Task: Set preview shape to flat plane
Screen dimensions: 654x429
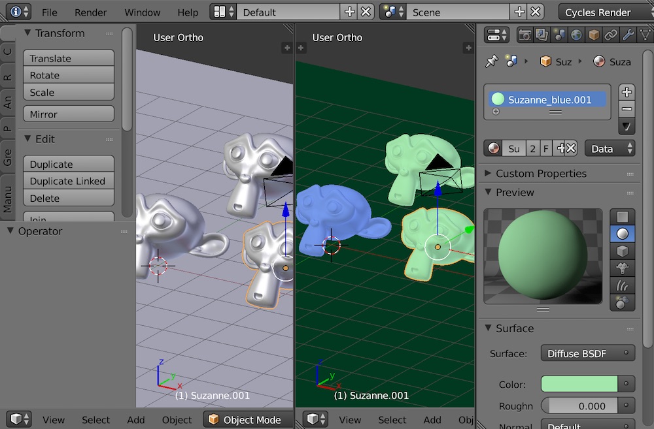Action: [x=623, y=217]
